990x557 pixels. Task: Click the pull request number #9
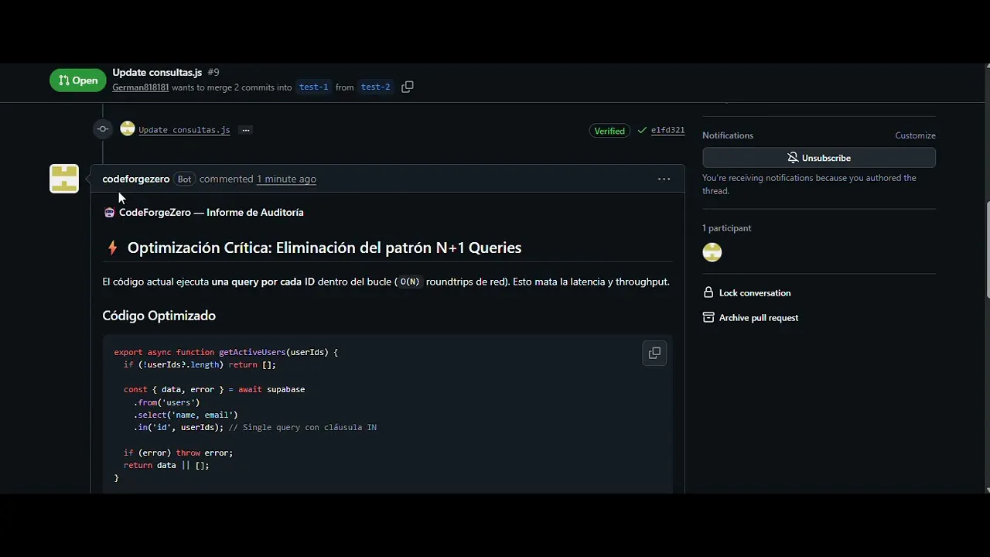tap(213, 72)
